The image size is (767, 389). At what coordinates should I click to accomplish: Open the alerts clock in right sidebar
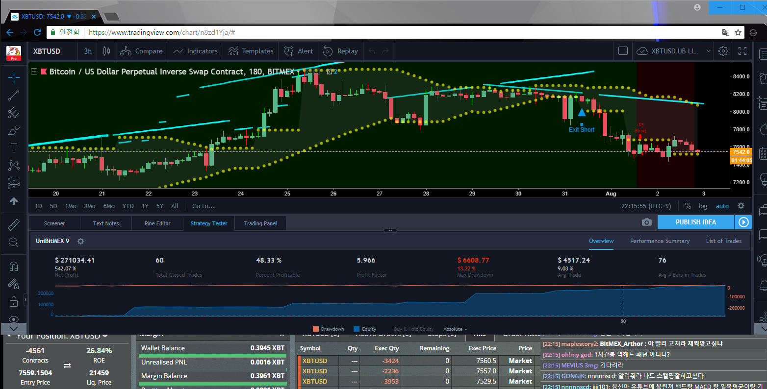point(763,78)
